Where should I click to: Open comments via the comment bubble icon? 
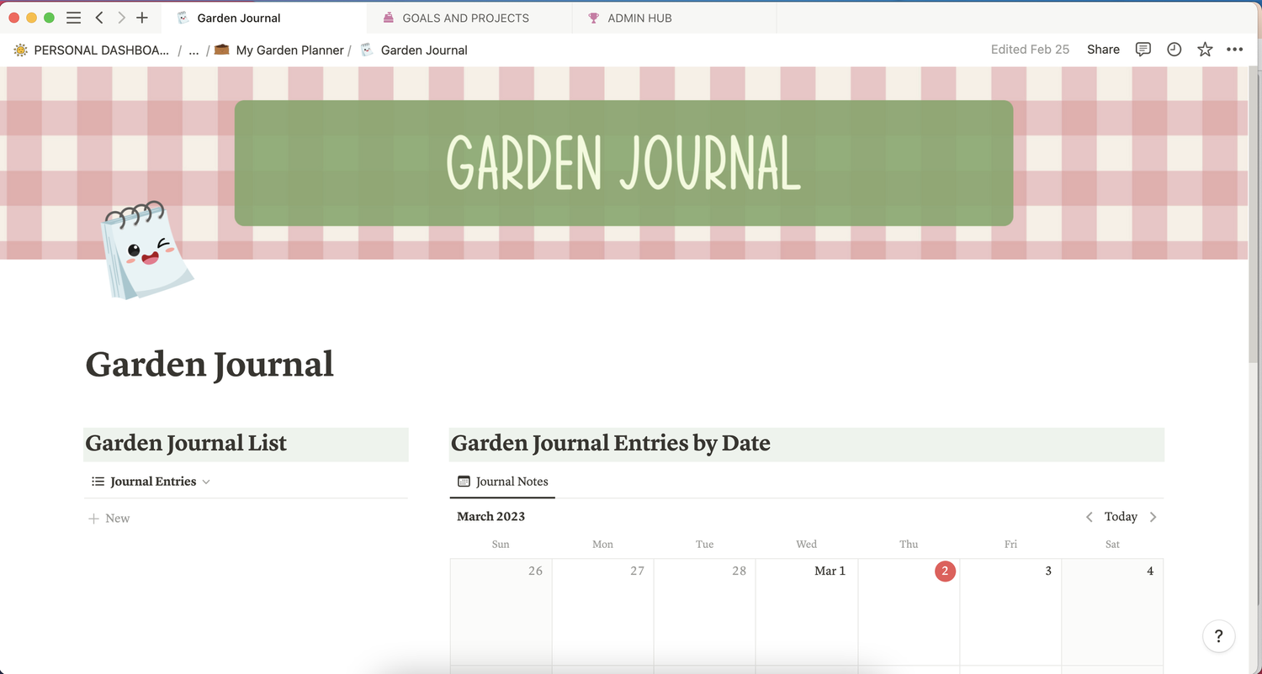pyautogui.click(x=1143, y=50)
